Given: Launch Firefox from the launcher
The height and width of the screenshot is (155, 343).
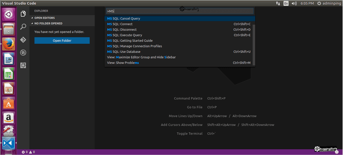Looking at the screenshot, I should (9, 44).
